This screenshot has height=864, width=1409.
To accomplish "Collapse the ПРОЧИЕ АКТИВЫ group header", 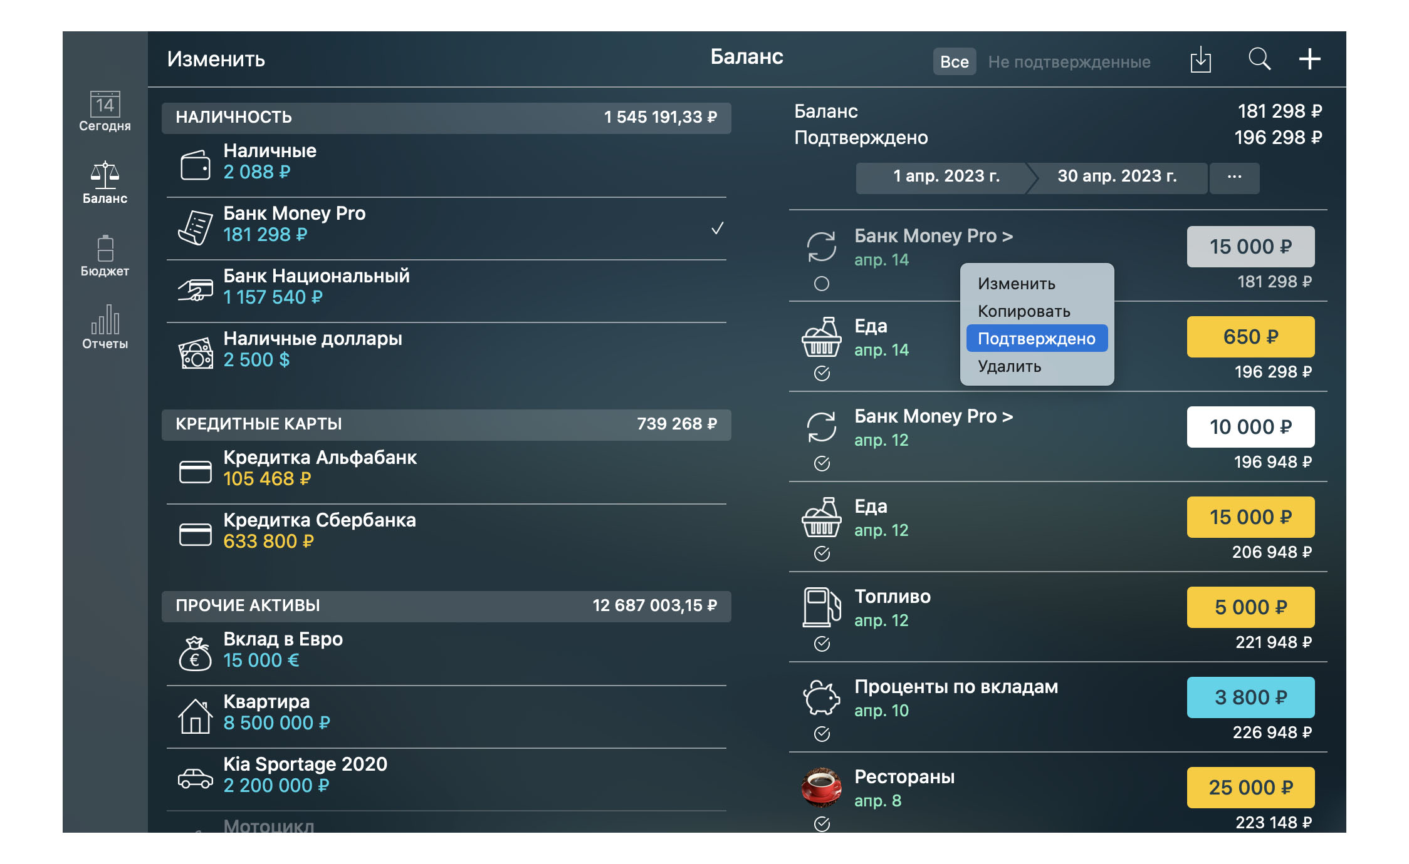I will click(x=446, y=606).
